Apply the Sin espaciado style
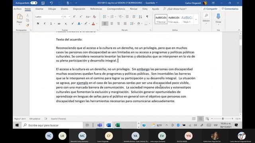 174,19
